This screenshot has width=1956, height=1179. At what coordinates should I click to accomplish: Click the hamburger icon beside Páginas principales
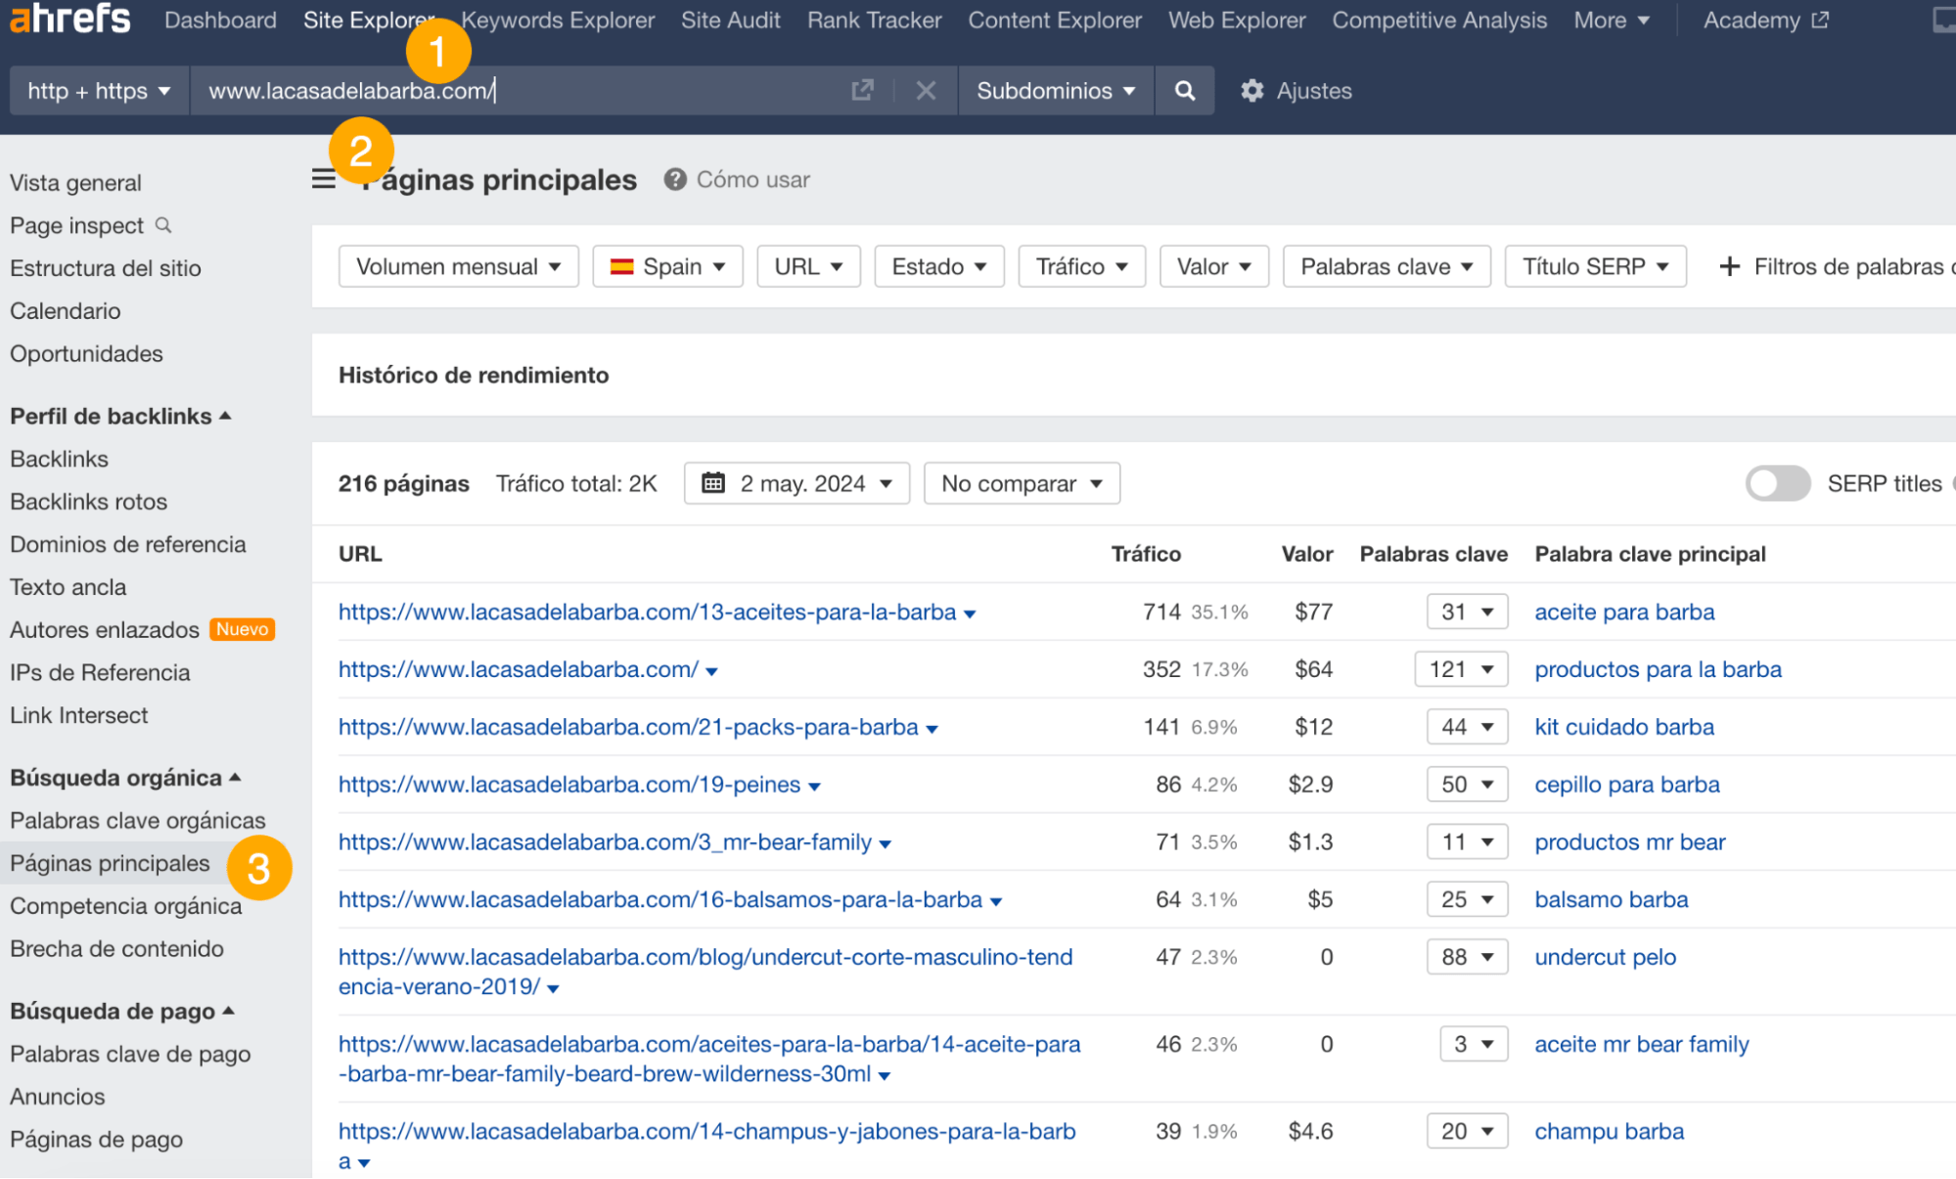[323, 179]
